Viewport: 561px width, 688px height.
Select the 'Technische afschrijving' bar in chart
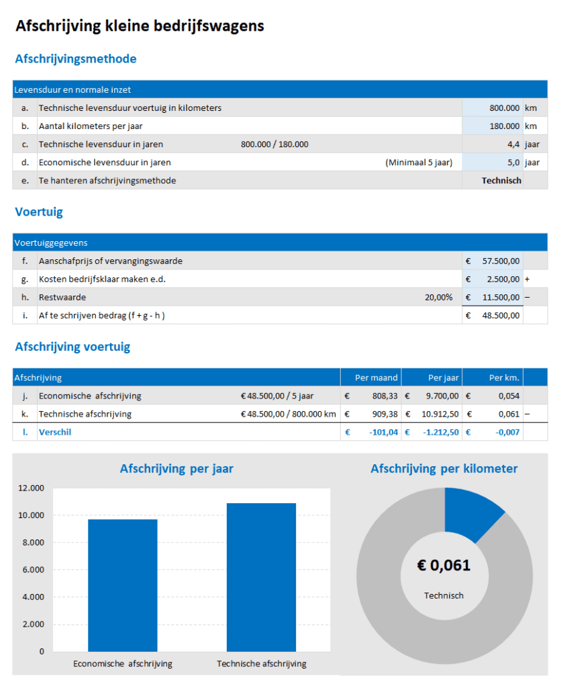[x=261, y=576]
